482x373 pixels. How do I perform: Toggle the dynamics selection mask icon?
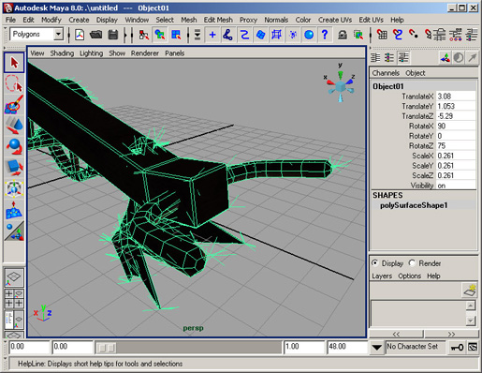[x=293, y=35]
